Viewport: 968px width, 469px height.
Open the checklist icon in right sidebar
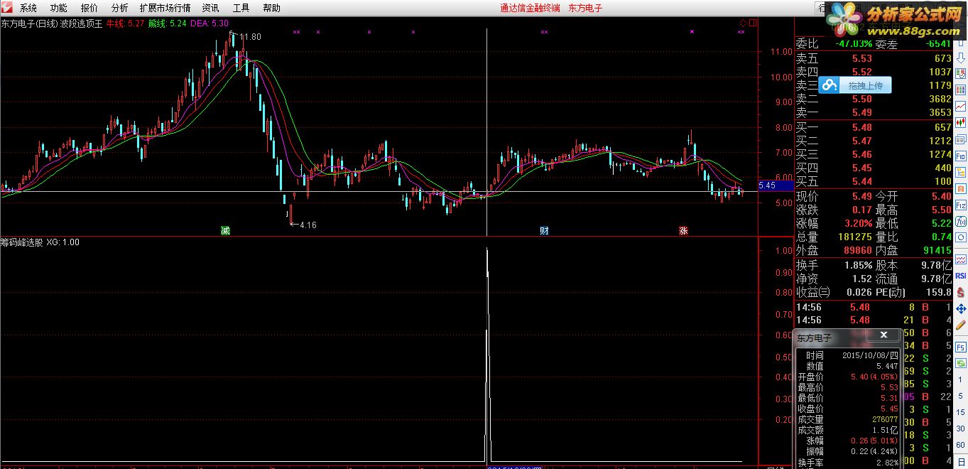tap(960, 73)
